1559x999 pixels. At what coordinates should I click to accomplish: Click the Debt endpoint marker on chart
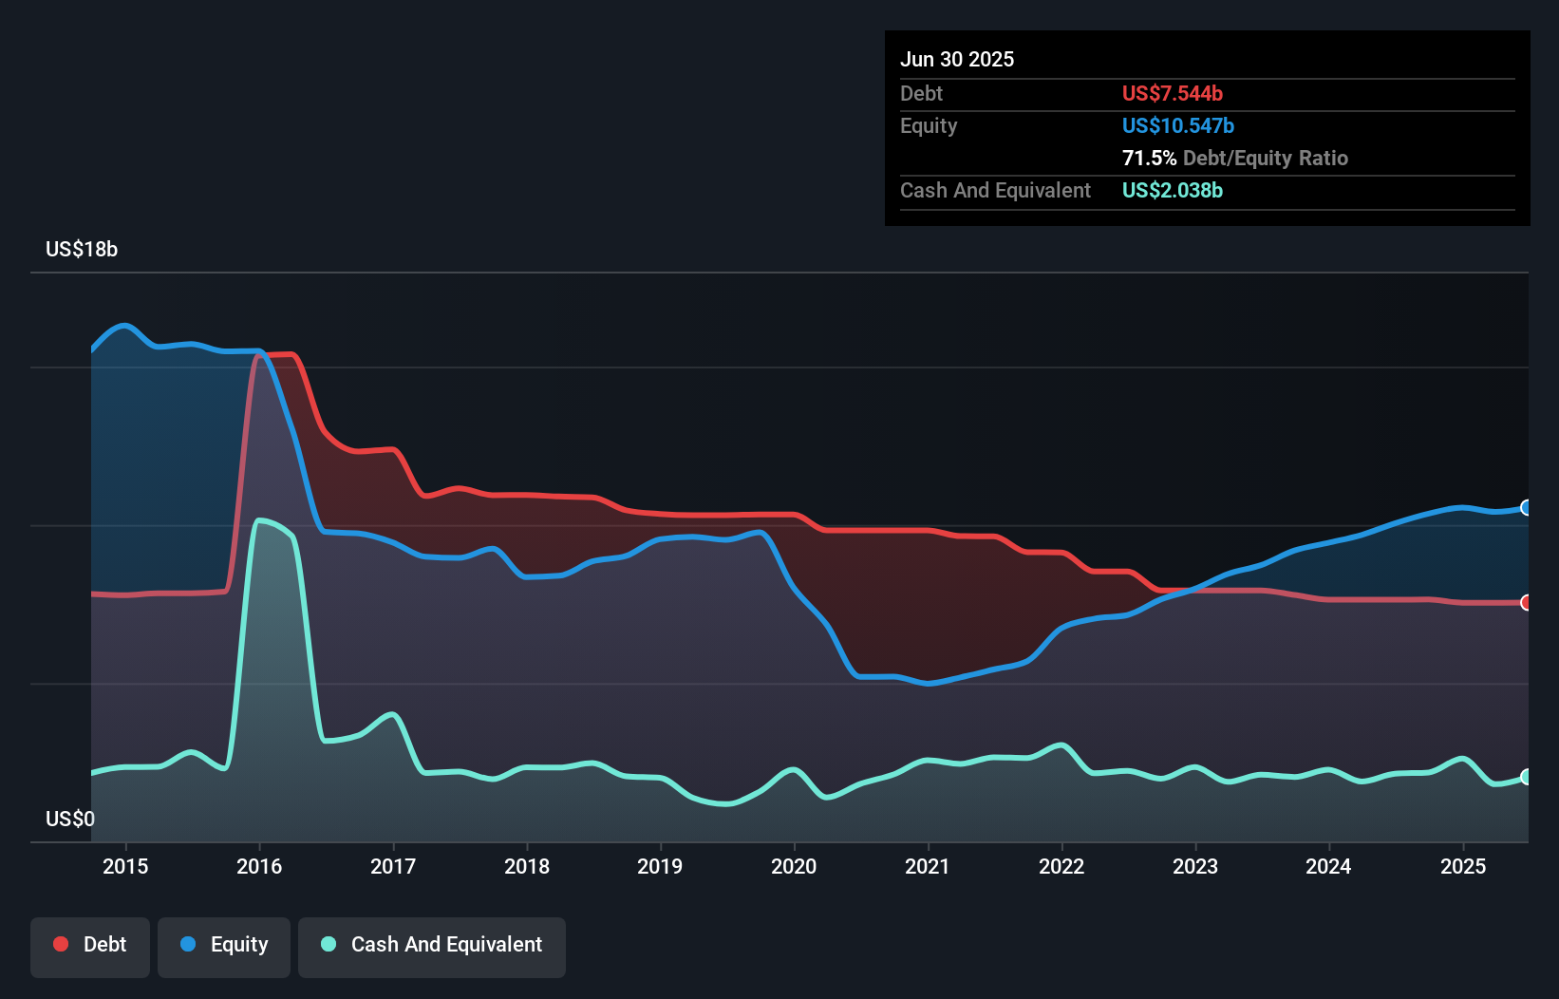coord(1526,603)
